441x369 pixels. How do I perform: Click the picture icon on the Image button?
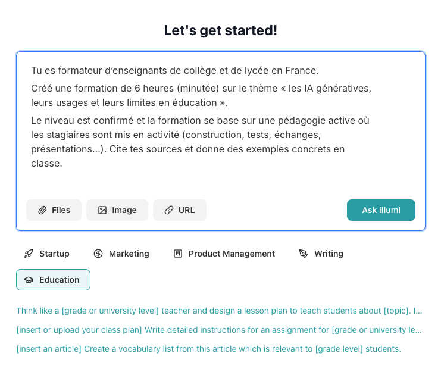pos(102,210)
